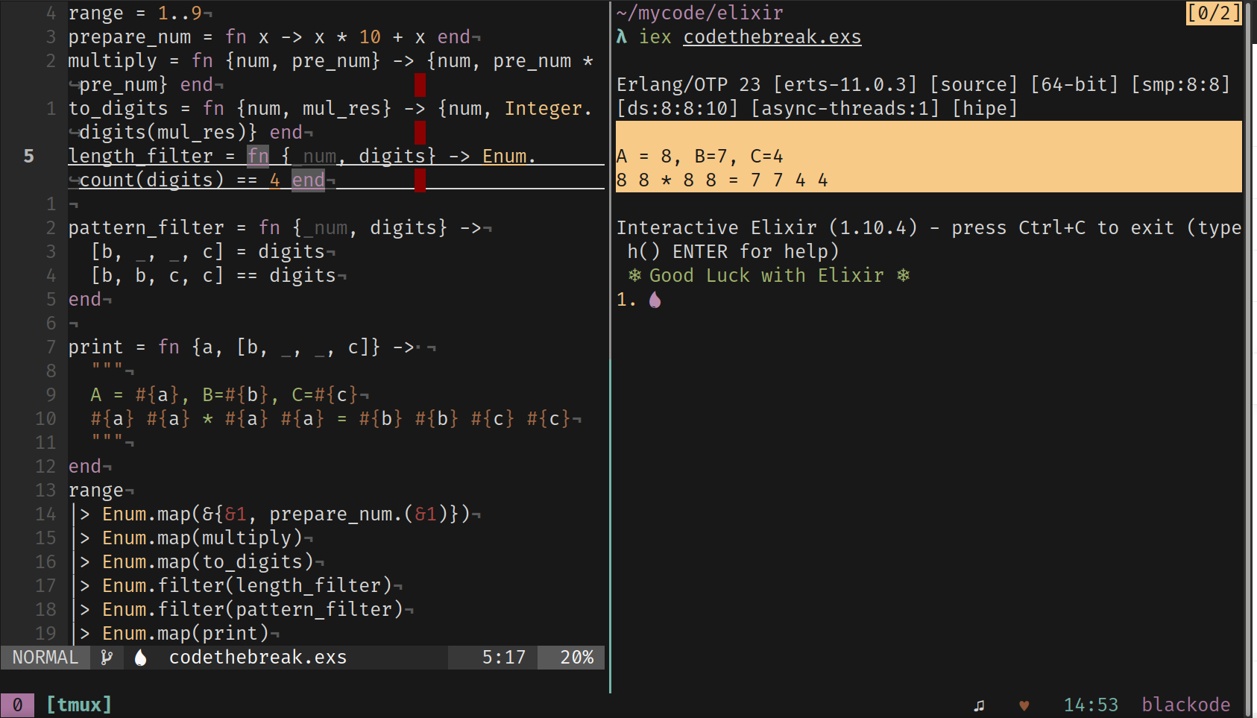This screenshot has height=718, width=1257.
Task: Click the [tmux] session name label
Action: click(78, 704)
